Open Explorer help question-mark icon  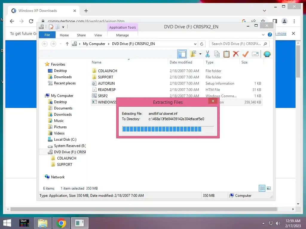[x=270, y=35]
